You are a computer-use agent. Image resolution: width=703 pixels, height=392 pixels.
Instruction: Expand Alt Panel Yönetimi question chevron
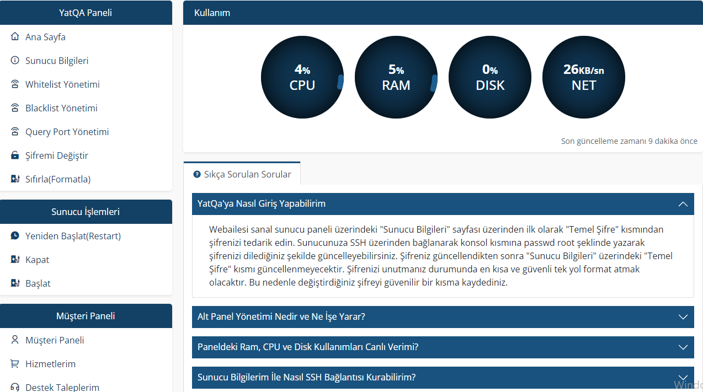683,317
